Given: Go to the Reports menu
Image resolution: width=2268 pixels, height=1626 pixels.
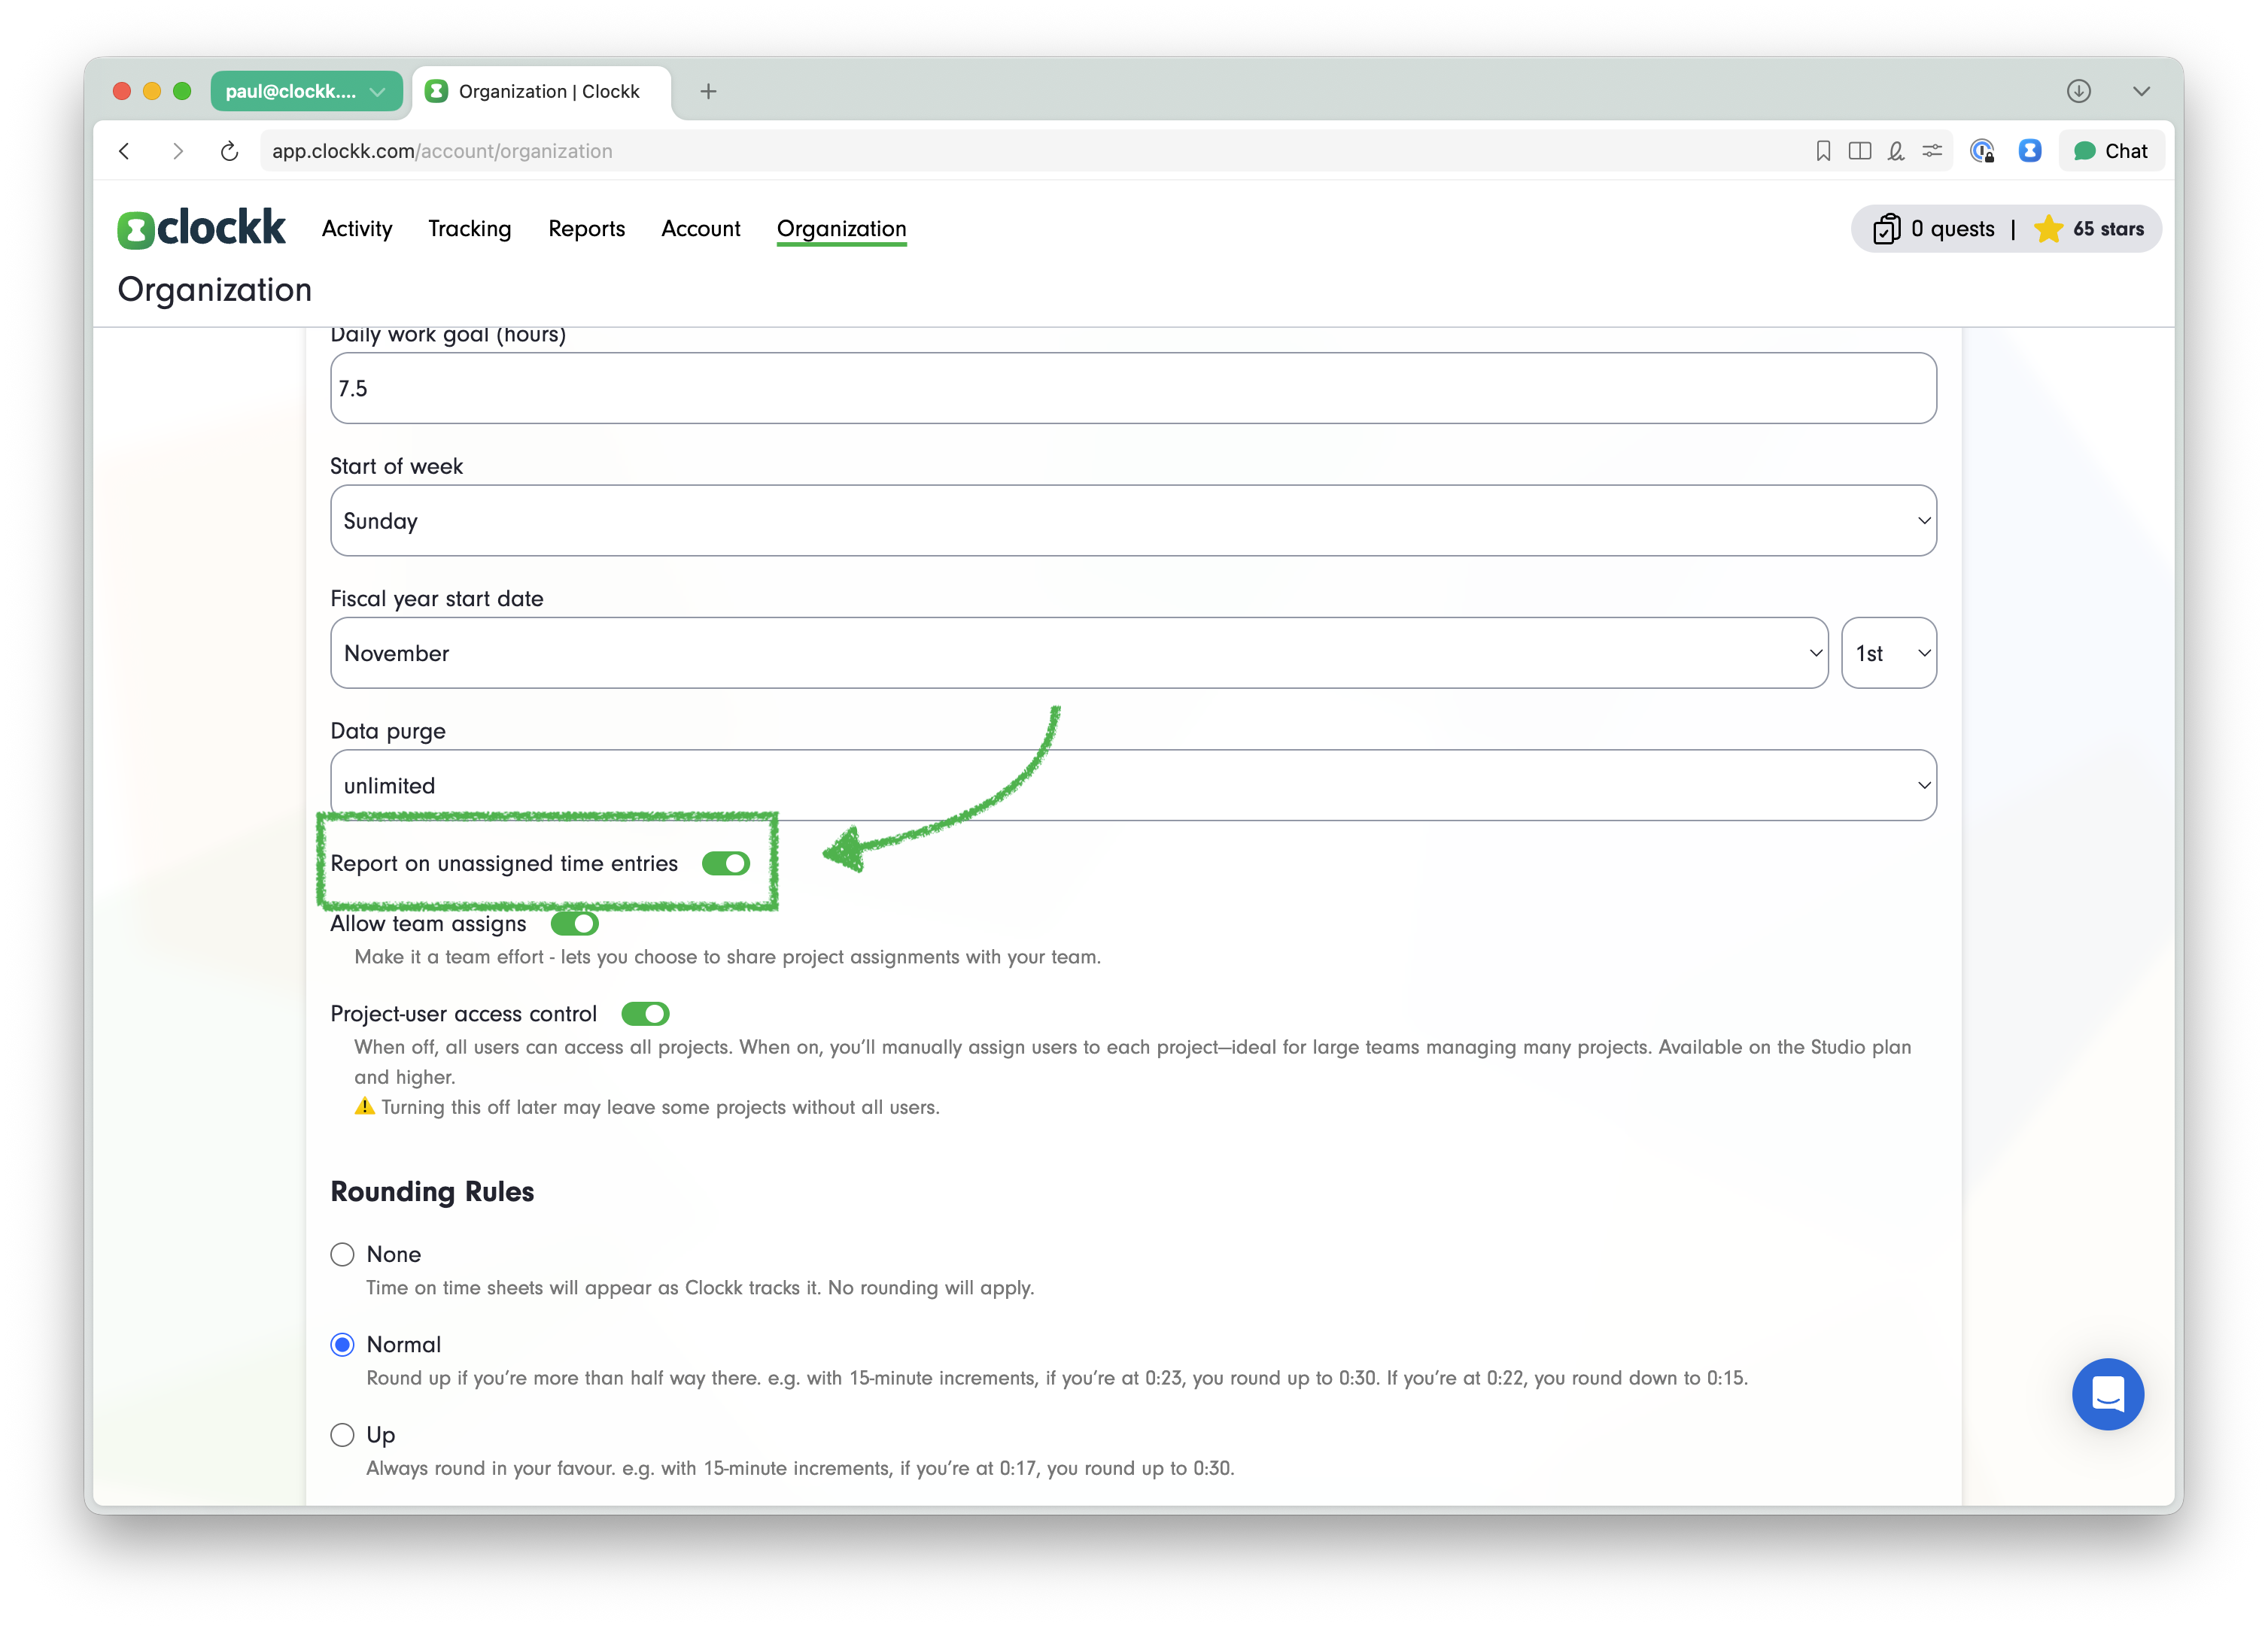Looking at the screenshot, I should (x=586, y=229).
